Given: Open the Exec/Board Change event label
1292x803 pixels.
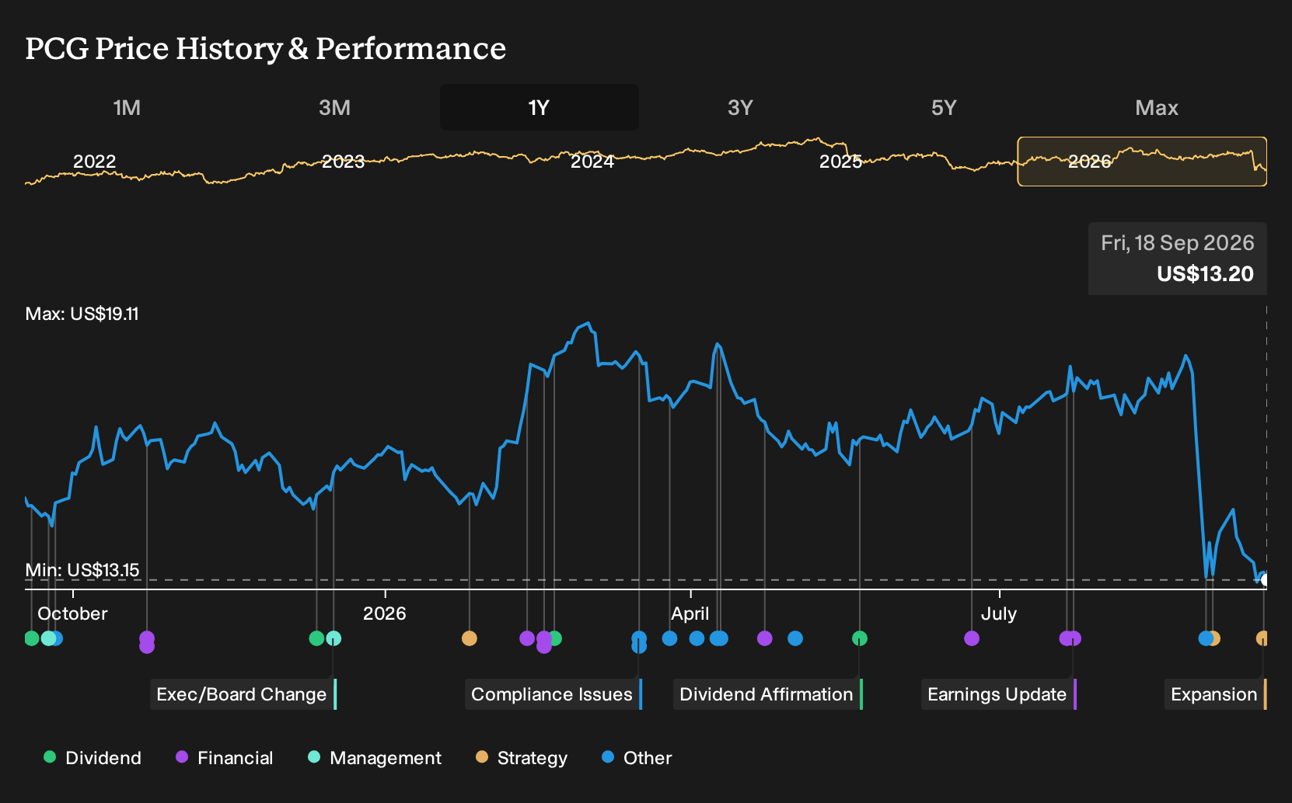Looking at the screenshot, I should tap(243, 694).
